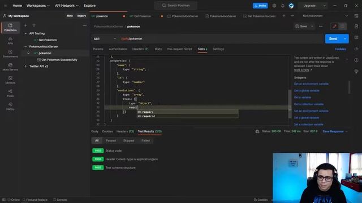Click the request URL input field
Image resolution: width=362 pixels, height=203 pixels.
point(221,39)
